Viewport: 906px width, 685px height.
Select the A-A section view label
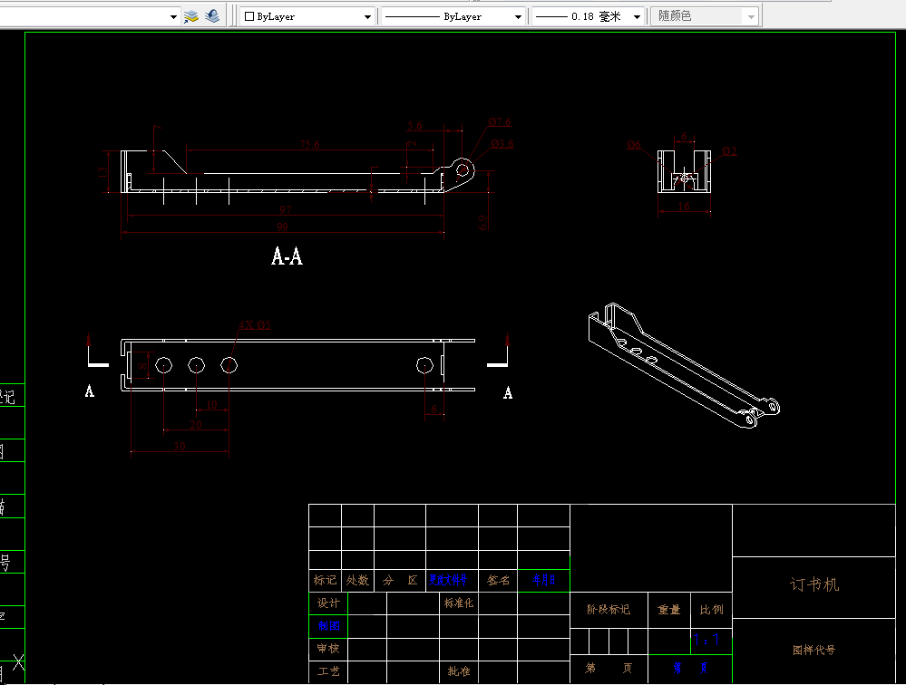pyautogui.click(x=287, y=256)
